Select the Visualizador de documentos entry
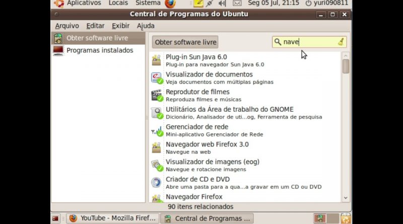This screenshot has width=403, height=224. coord(245,78)
